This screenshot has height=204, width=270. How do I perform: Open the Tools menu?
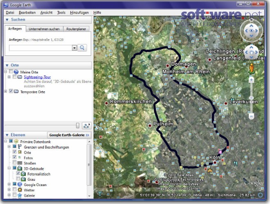(61, 13)
